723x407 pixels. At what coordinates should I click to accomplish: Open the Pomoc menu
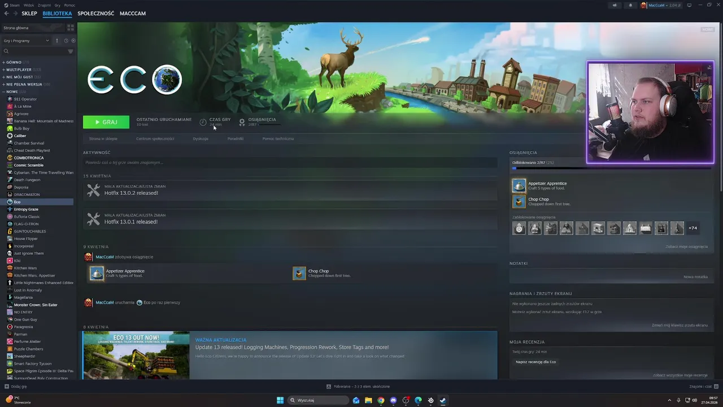point(69,5)
